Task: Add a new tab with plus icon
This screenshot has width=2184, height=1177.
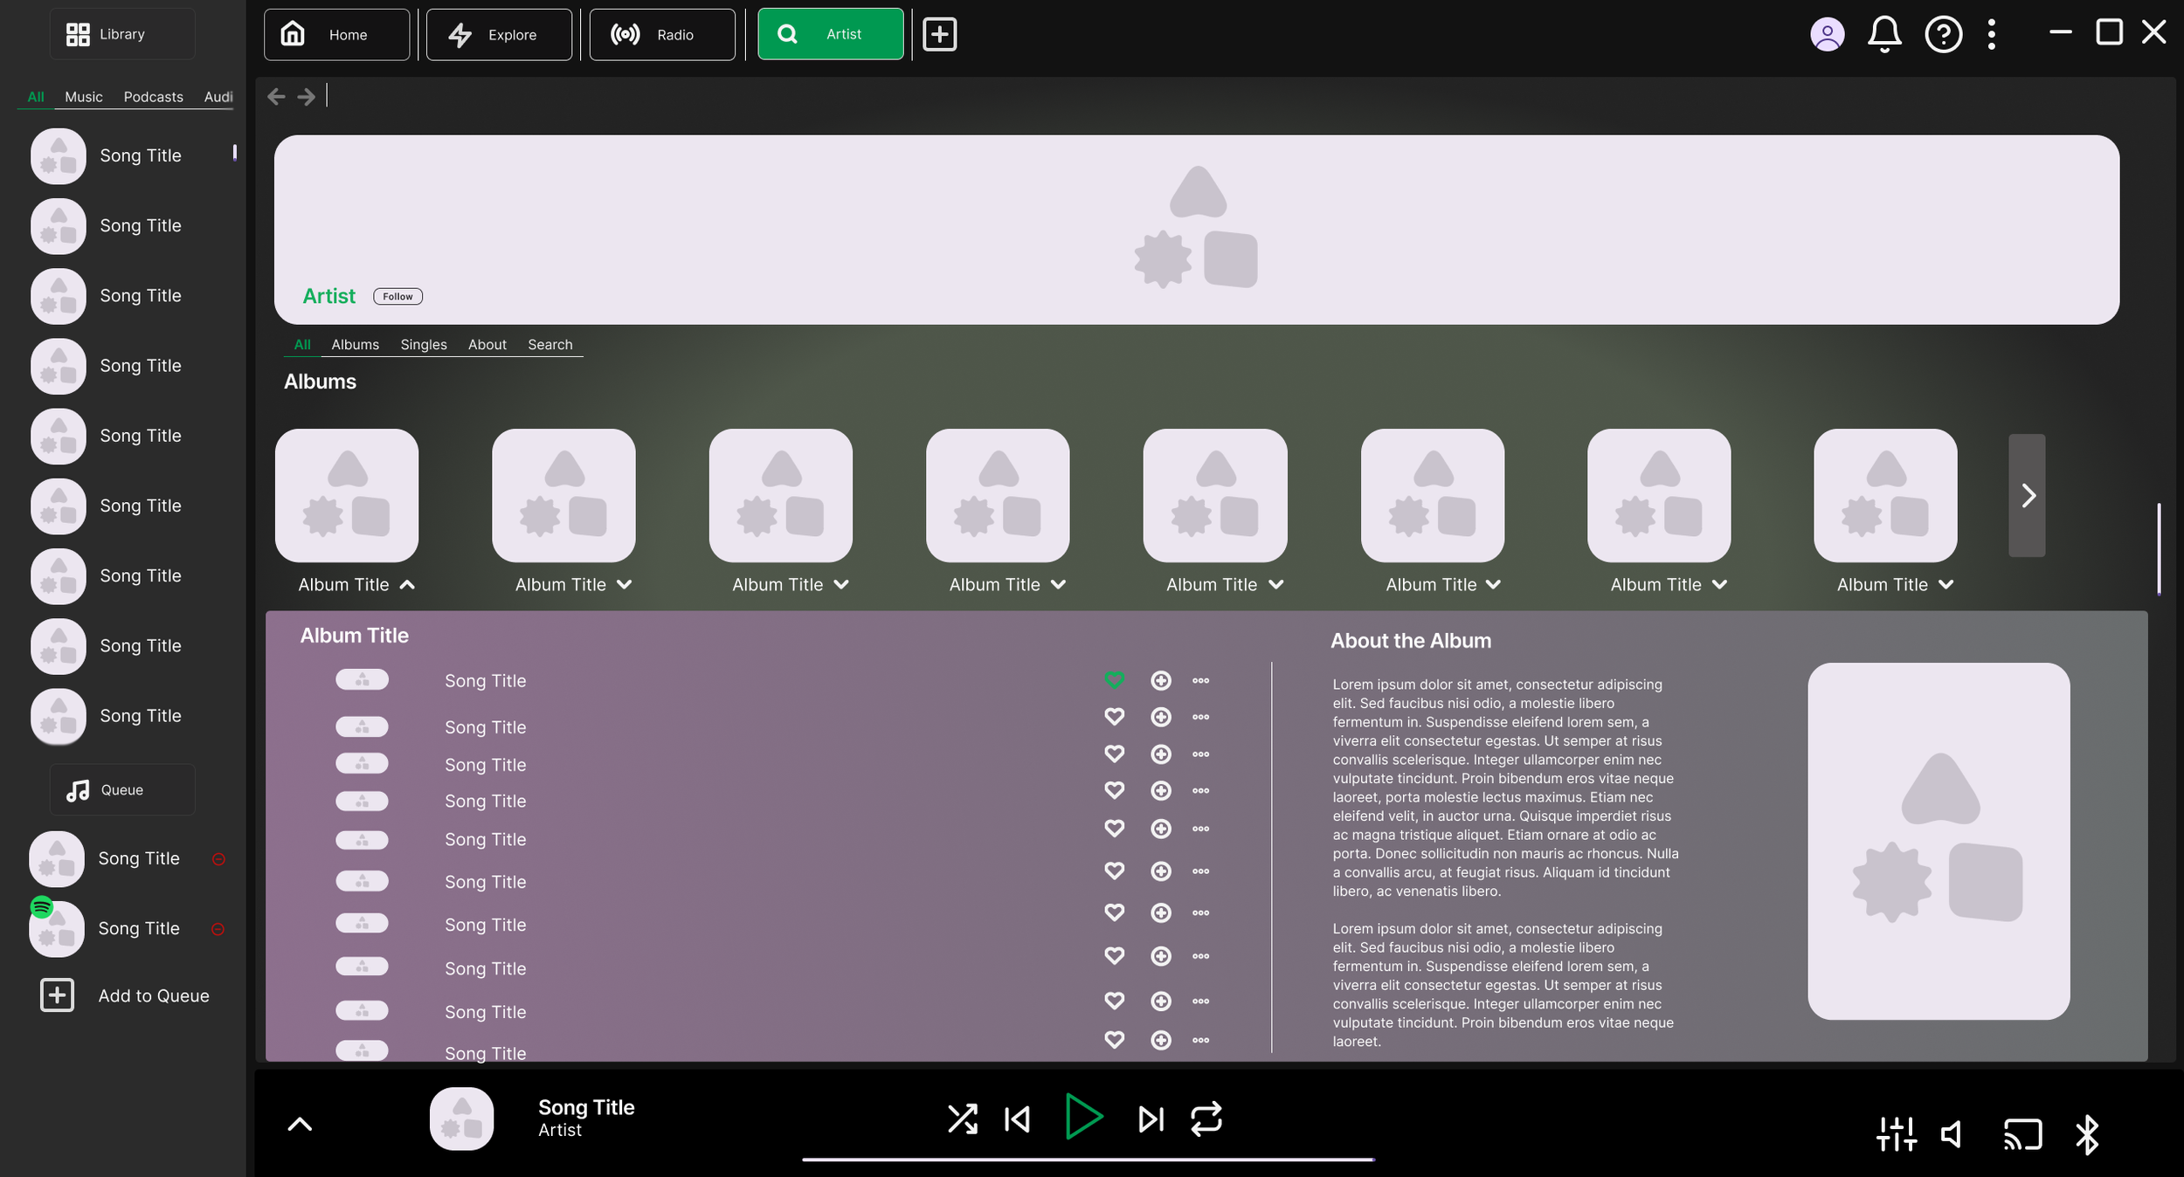Action: pos(940,34)
